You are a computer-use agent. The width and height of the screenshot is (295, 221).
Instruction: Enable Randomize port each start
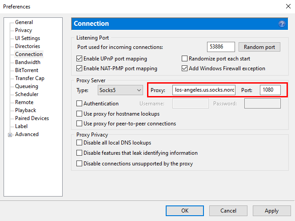coord(185,59)
